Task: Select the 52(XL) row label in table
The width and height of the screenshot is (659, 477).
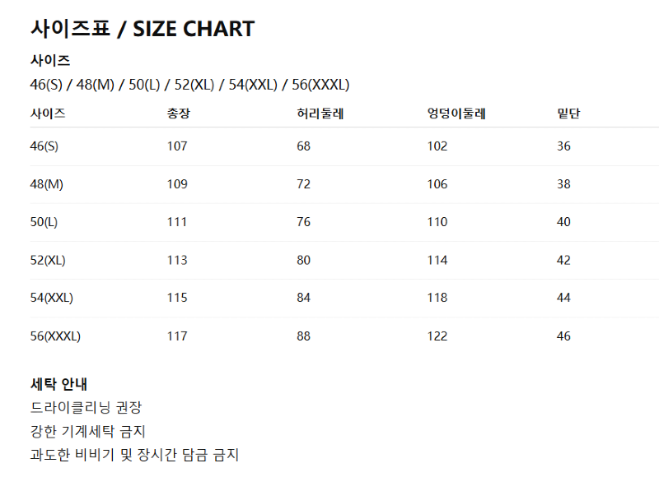Action: click(x=48, y=260)
